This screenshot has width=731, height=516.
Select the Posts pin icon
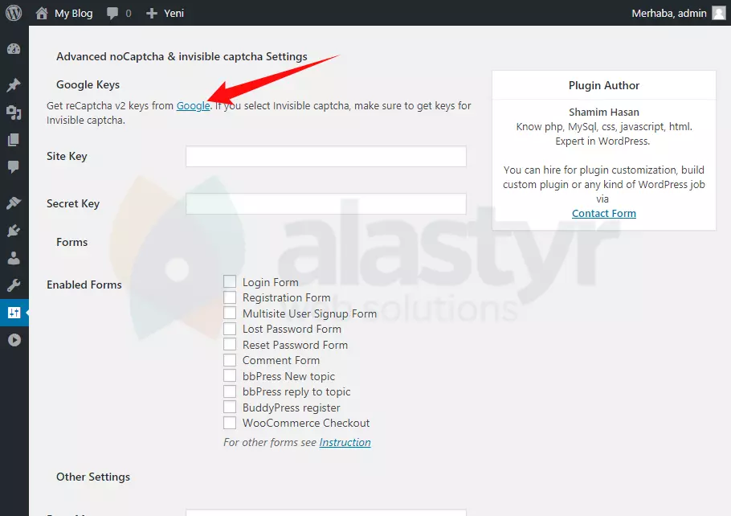14,84
